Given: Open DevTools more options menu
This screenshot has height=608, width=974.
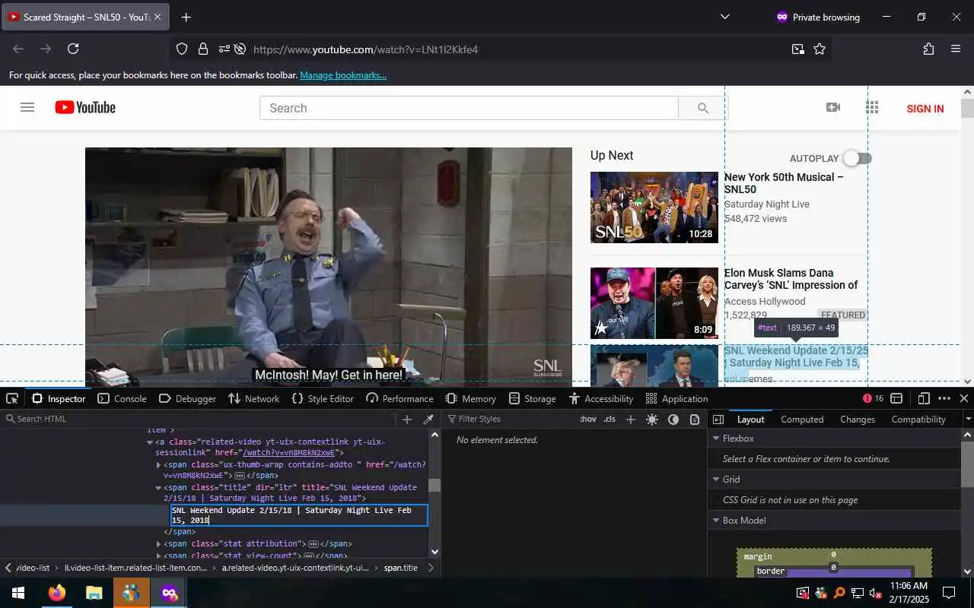Looking at the screenshot, I should [944, 398].
